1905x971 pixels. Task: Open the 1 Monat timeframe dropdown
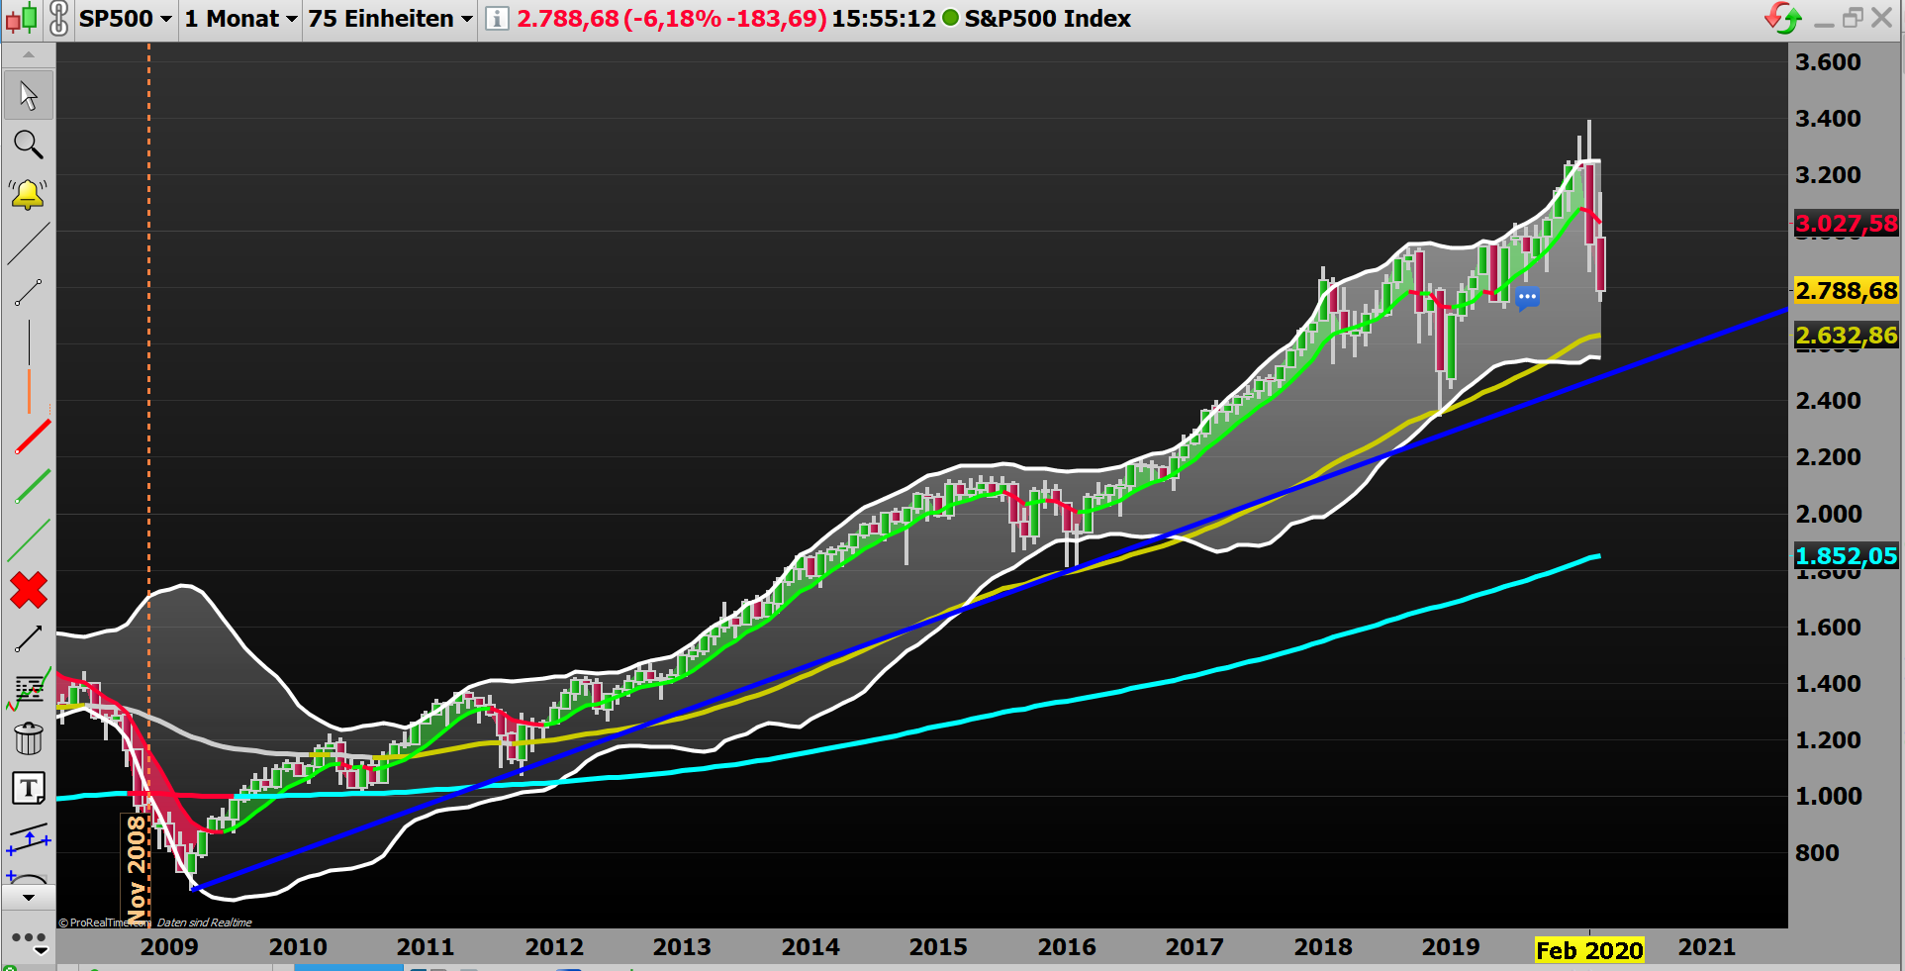[238, 18]
